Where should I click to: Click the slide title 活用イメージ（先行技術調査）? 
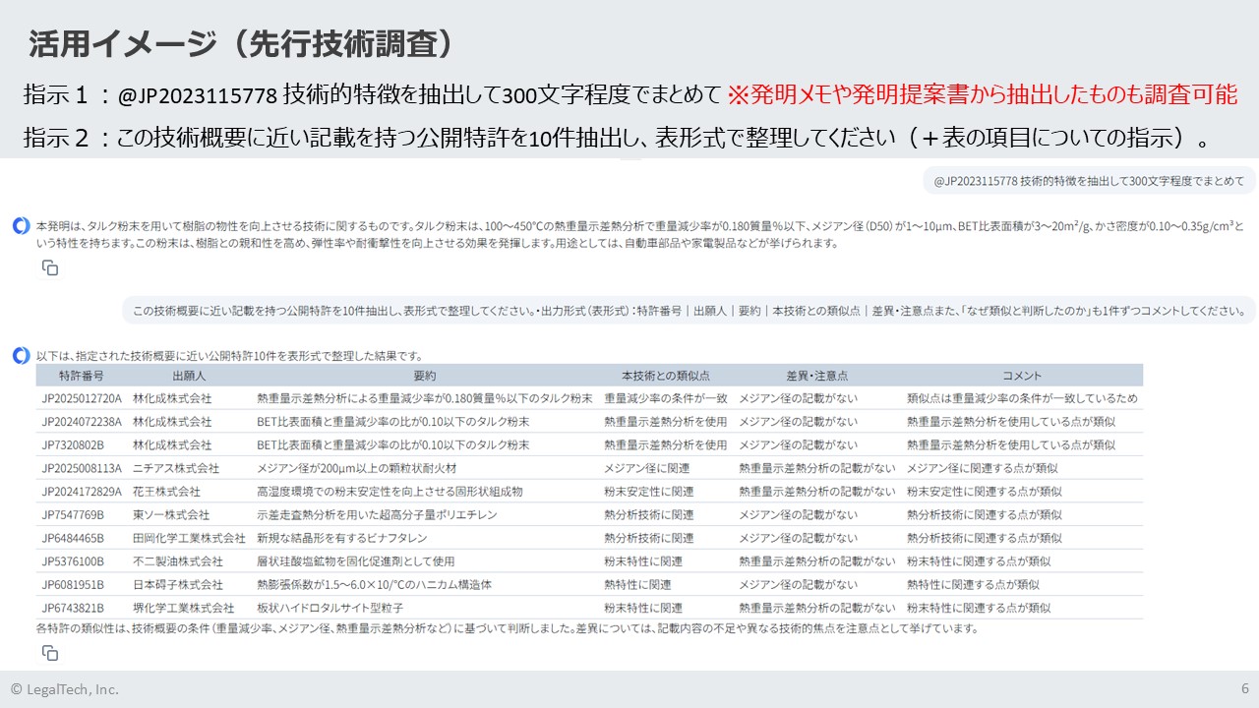(x=242, y=42)
